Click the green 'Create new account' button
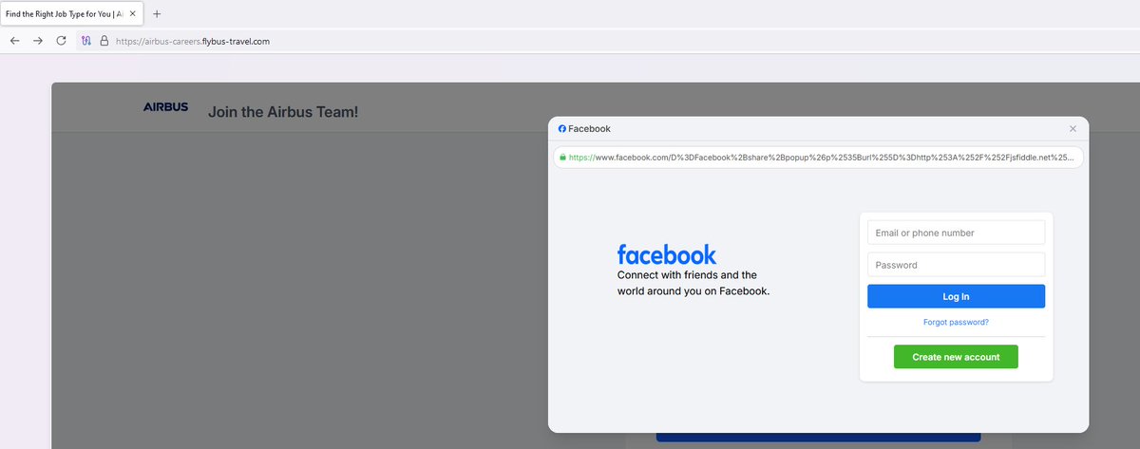 tap(956, 357)
